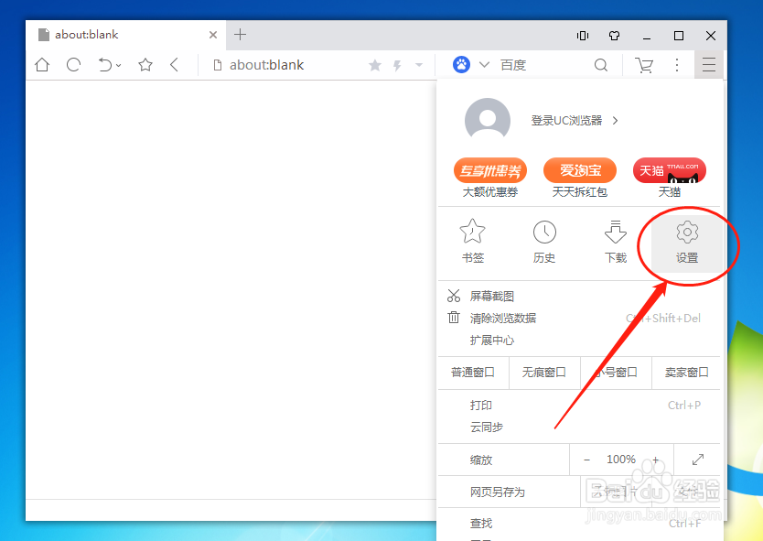Screen dimensions: 763x541
Task: Choose 打印 print menu item
Action: coord(579,406)
